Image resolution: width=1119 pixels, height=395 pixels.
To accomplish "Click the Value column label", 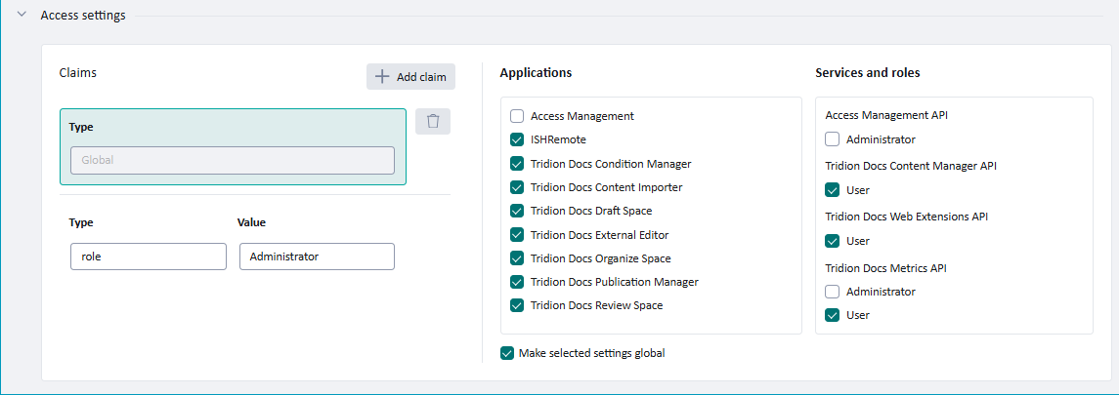I will [x=251, y=222].
